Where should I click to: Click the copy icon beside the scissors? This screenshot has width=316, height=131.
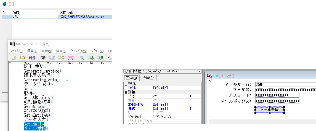point(52,58)
